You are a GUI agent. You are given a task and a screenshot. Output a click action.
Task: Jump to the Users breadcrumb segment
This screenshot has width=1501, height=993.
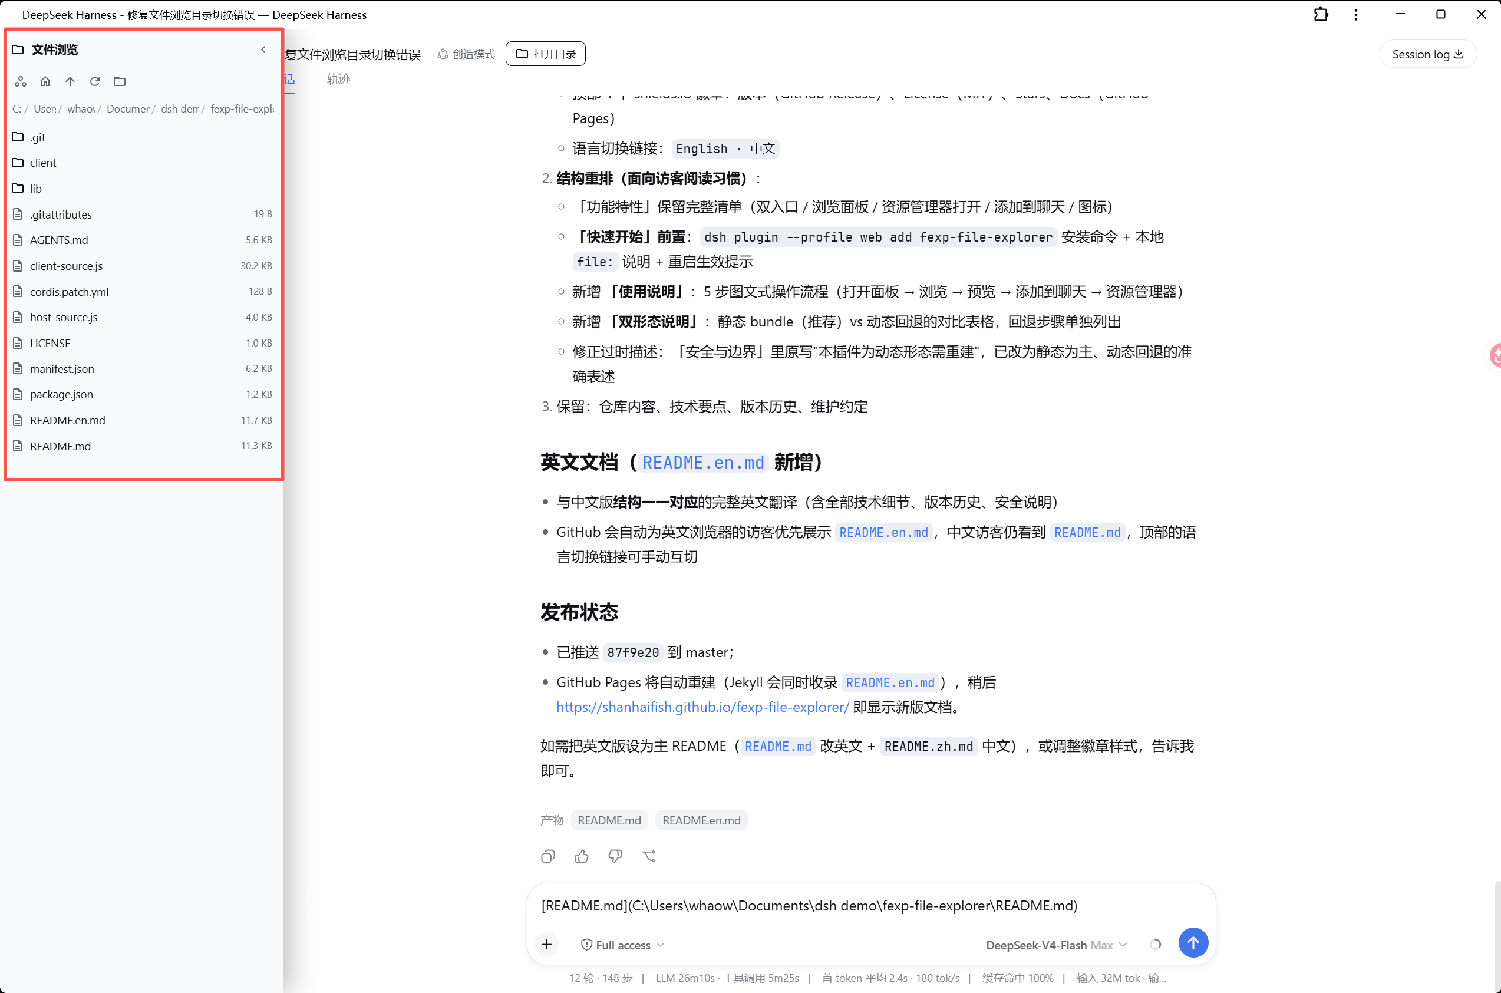45,109
